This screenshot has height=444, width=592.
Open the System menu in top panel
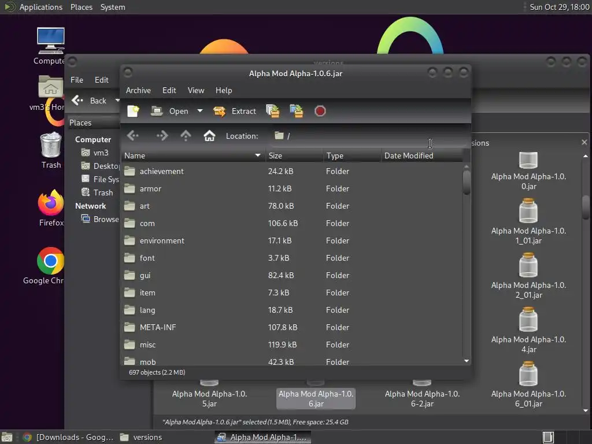pos(113,7)
